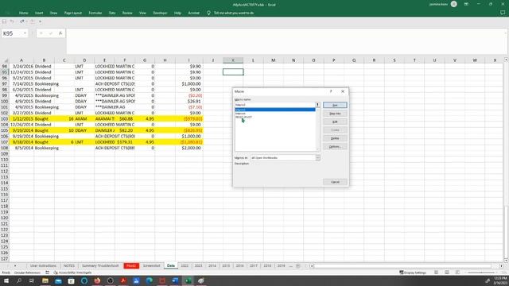The height and width of the screenshot is (286, 509).
Task: Click Delete in the Macro dialog
Action: point(335,138)
